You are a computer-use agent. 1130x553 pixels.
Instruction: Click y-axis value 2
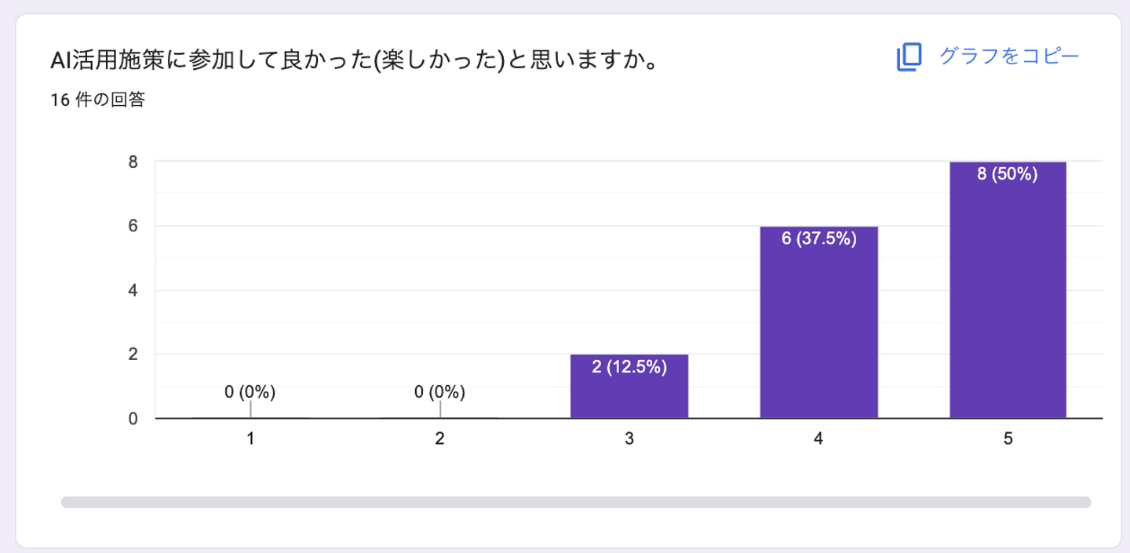tap(133, 355)
